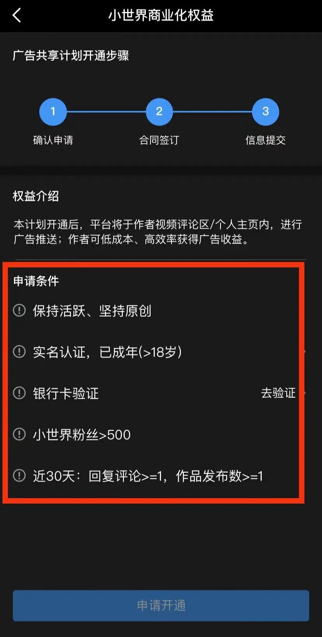Viewport: 322px width, 637px height.
Task: Click the 保持活跃、坚持原创 condition text
Action: 92,311
